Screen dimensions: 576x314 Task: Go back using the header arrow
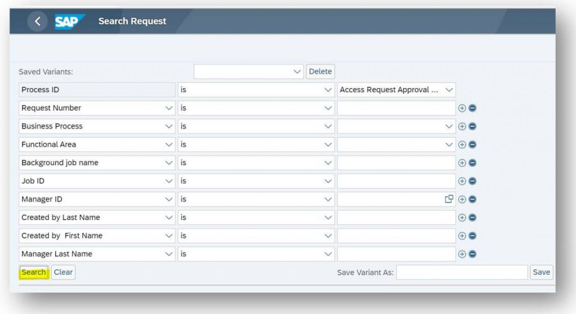coord(37,21)
